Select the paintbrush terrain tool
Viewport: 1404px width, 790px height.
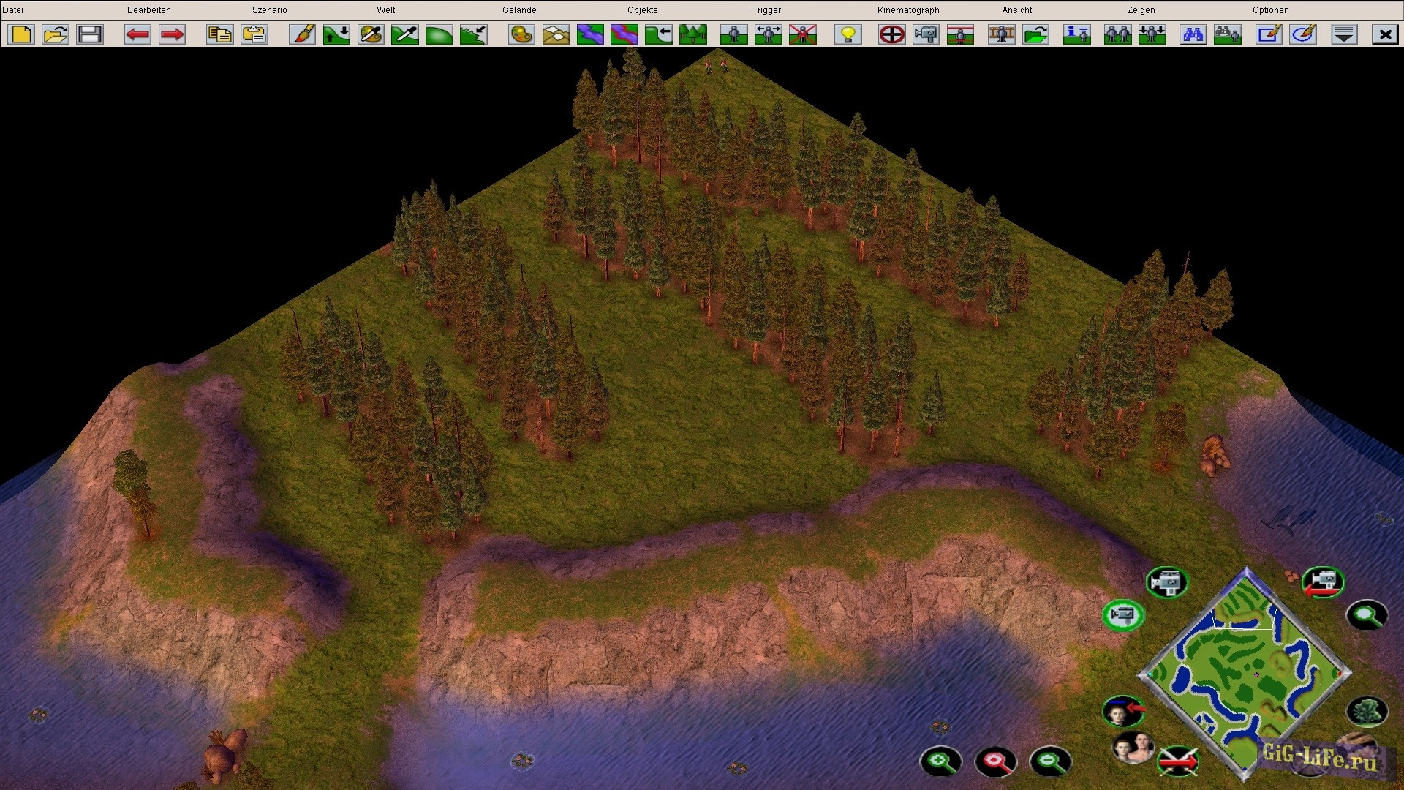[302, 34]
